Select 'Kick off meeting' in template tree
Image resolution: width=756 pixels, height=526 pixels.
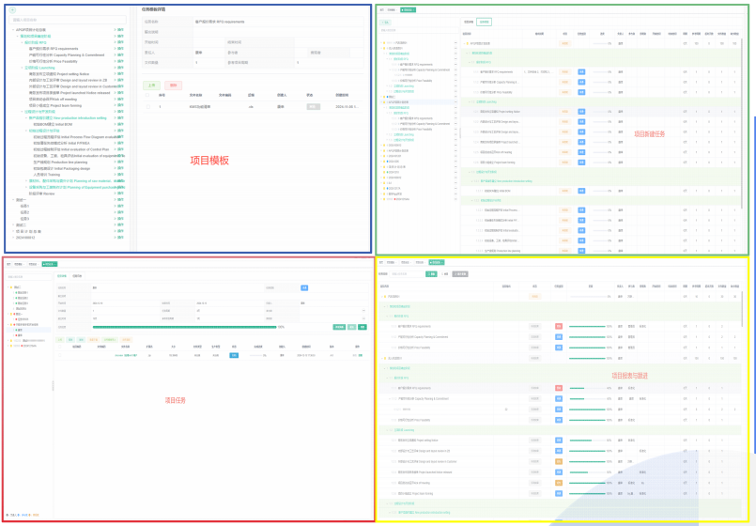[54, 99]
